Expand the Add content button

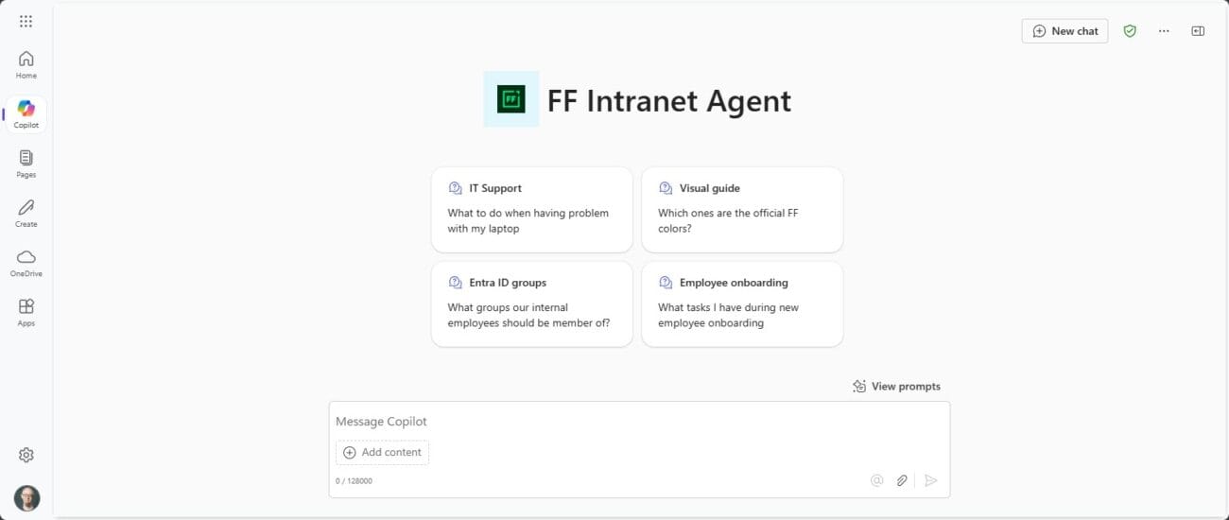point(382,452)
